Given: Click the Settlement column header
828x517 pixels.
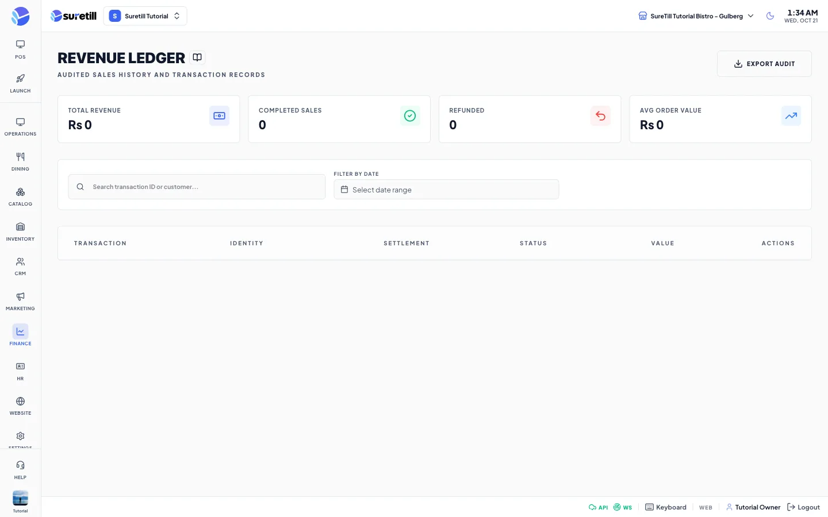Looking at the screenshot, I should pos(407,244).
